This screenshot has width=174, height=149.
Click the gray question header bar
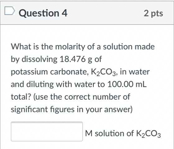click(87, 13)
